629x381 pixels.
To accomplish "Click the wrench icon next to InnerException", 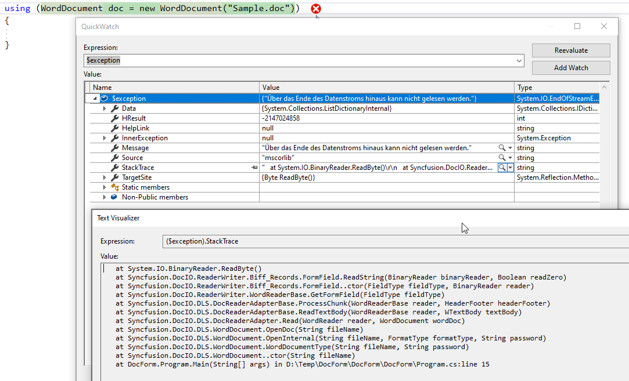I will (115, 138).
